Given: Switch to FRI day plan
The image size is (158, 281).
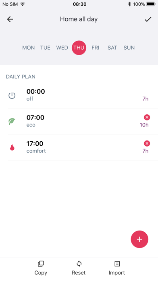Looking at the screenshot, I should tap(96, 48).
